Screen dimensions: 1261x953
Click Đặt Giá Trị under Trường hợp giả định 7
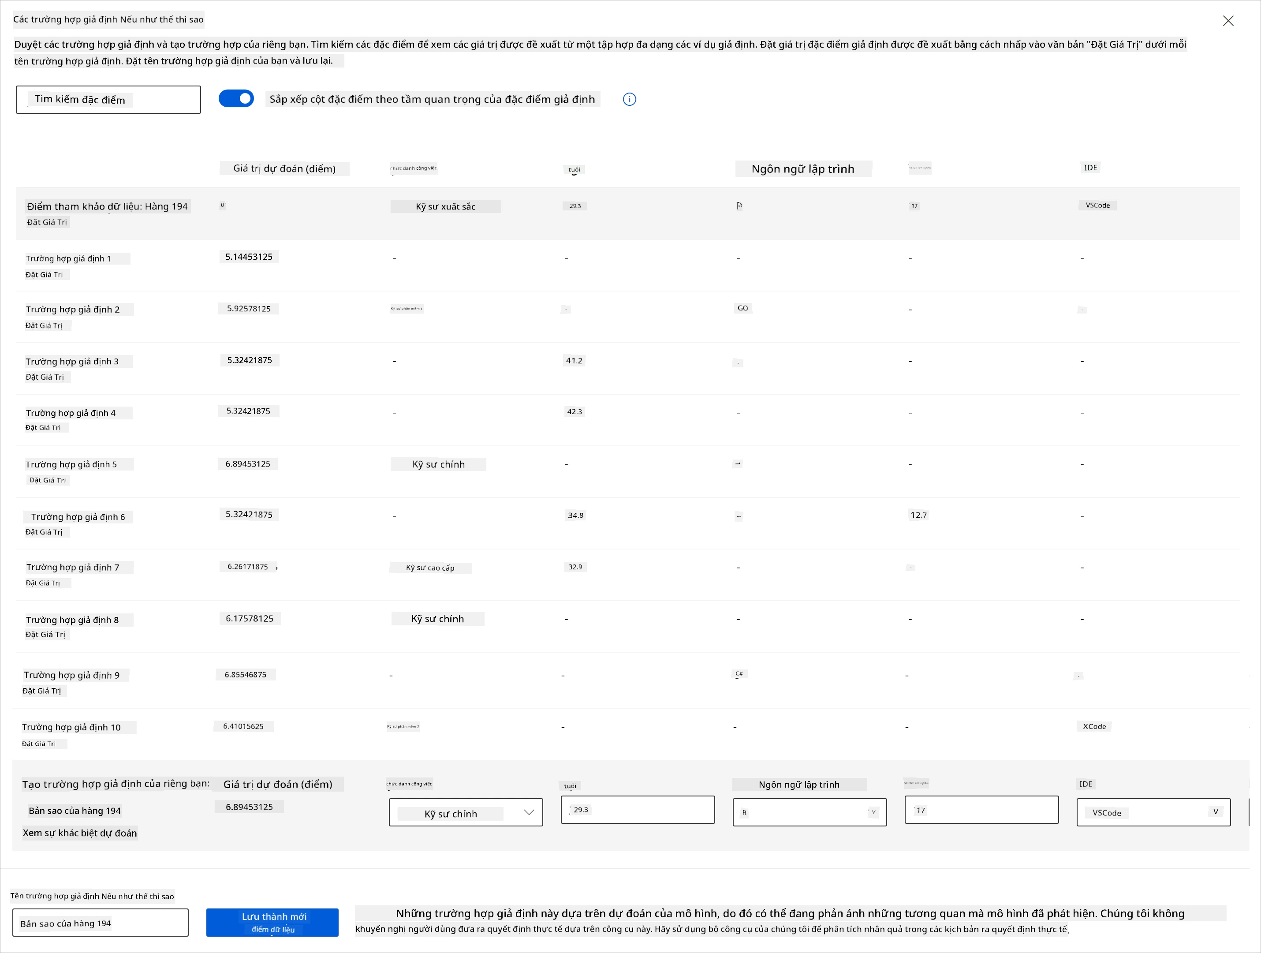(43, 583)
